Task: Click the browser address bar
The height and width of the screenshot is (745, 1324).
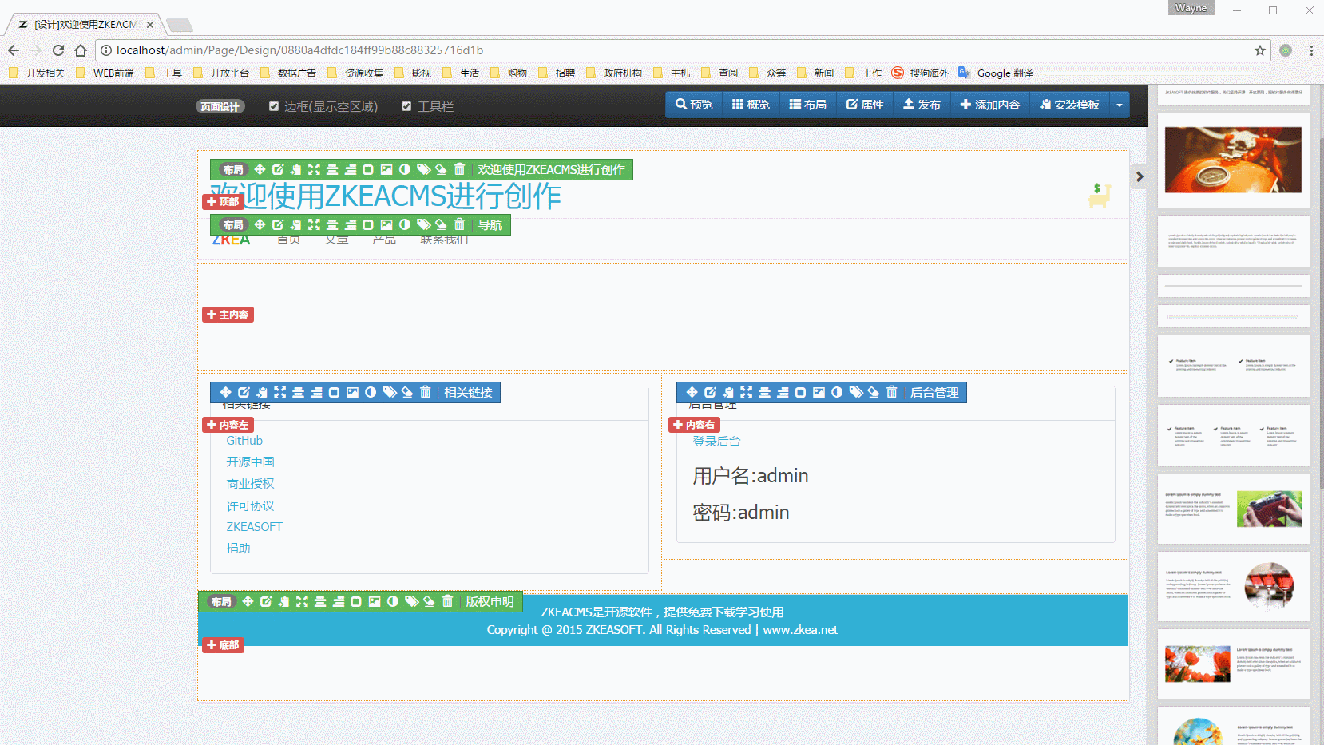Action: click(x=679, y=50)
